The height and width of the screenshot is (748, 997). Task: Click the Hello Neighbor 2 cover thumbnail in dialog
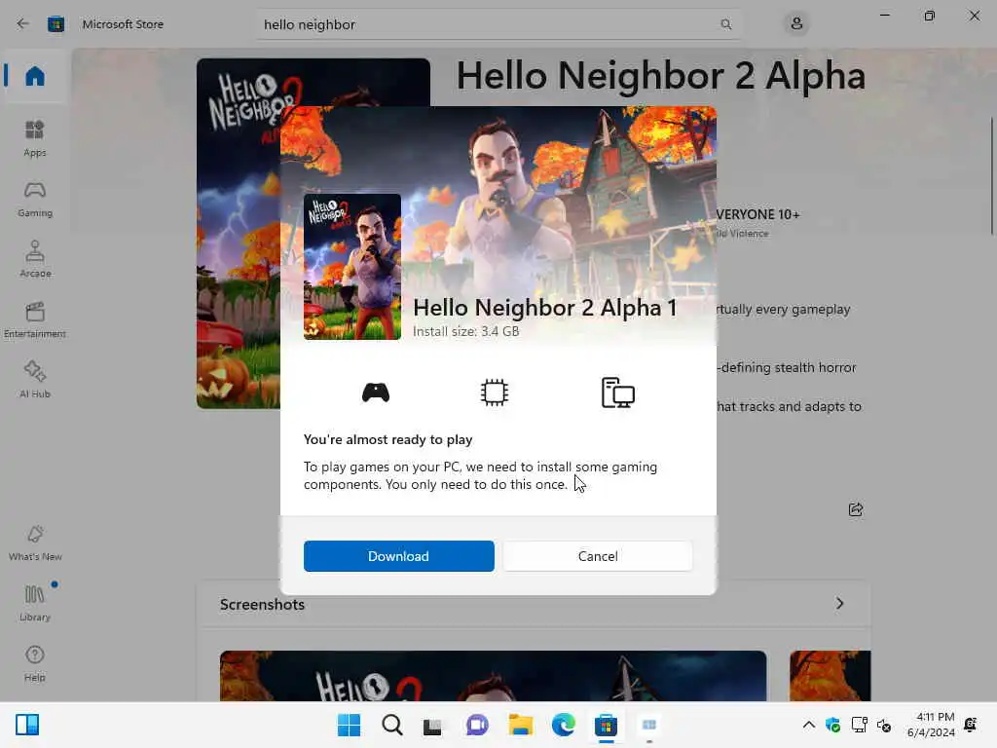[352, 267]
